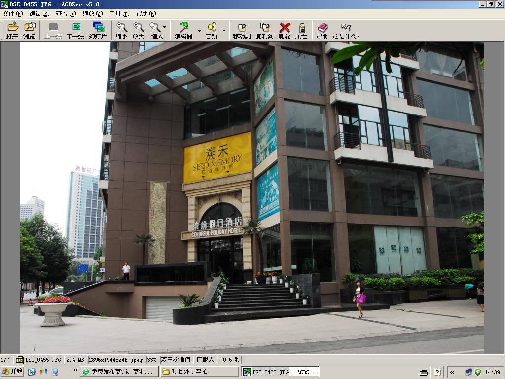
Task: Click the 33% zoom level in status bar
Action: pyautogui.click(x=152, y=360)
